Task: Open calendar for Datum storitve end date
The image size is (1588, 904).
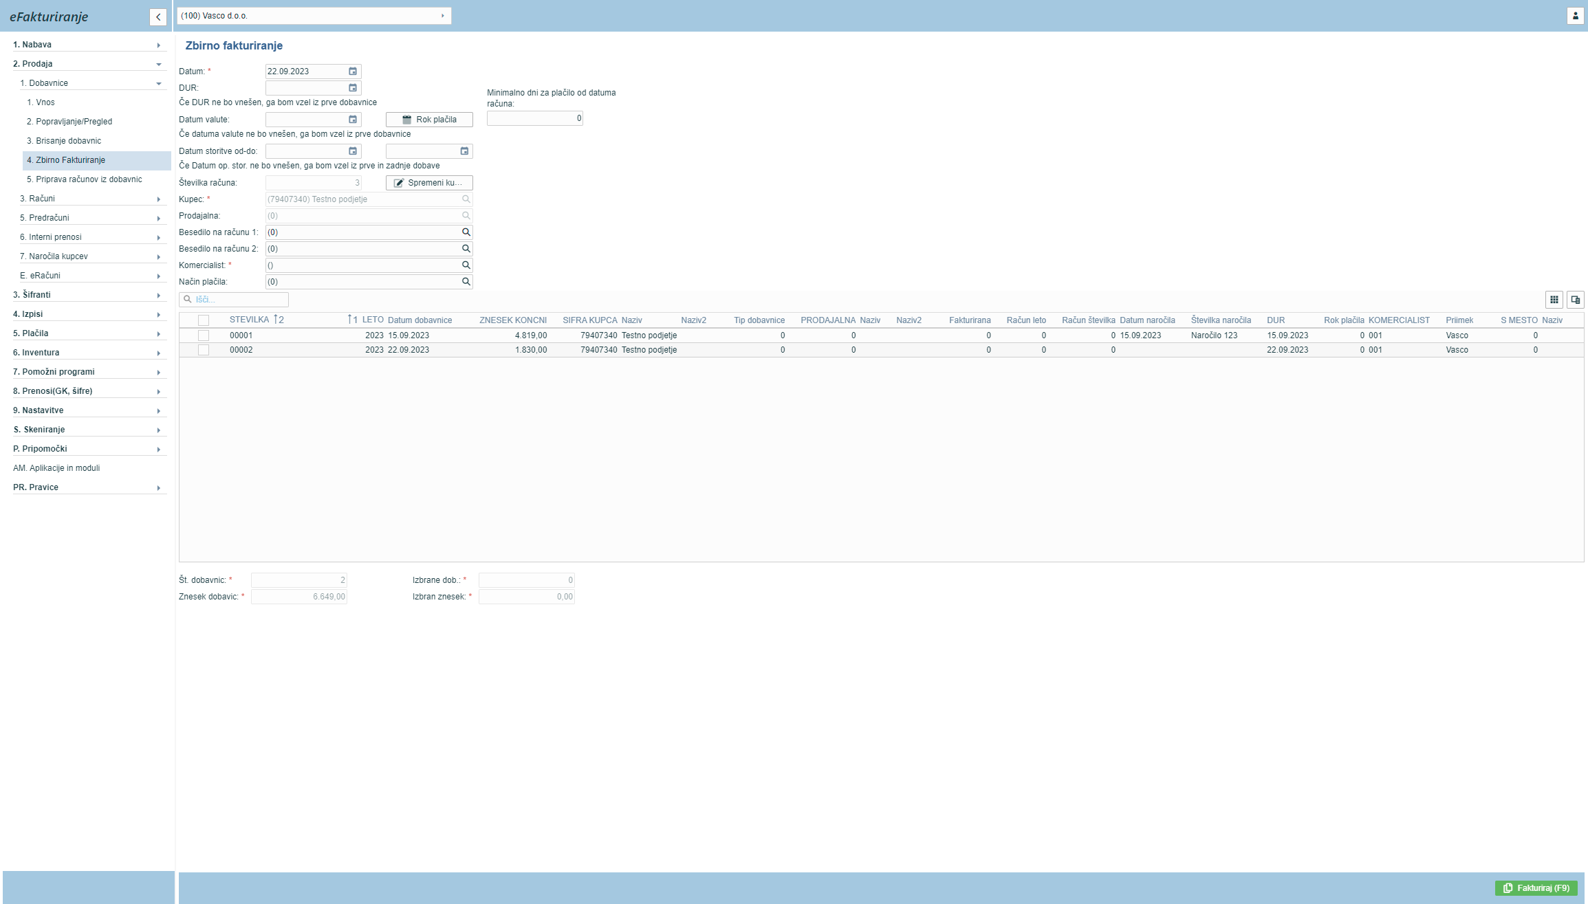Action: point(464,151)
